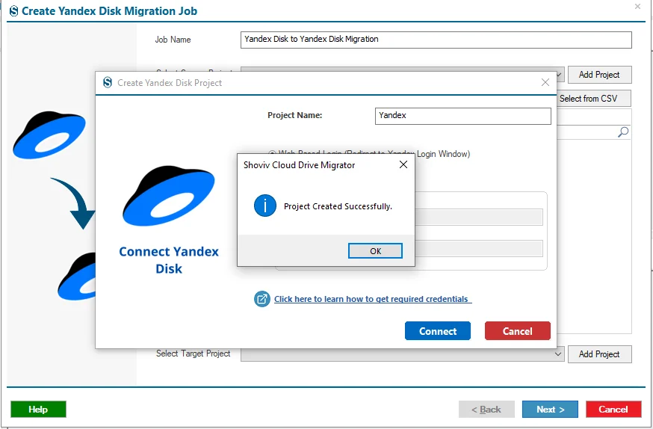653x429 pixels.
Task: Click the Shoviv logo in the Migration Job title bar
Action: pos(13,11)
